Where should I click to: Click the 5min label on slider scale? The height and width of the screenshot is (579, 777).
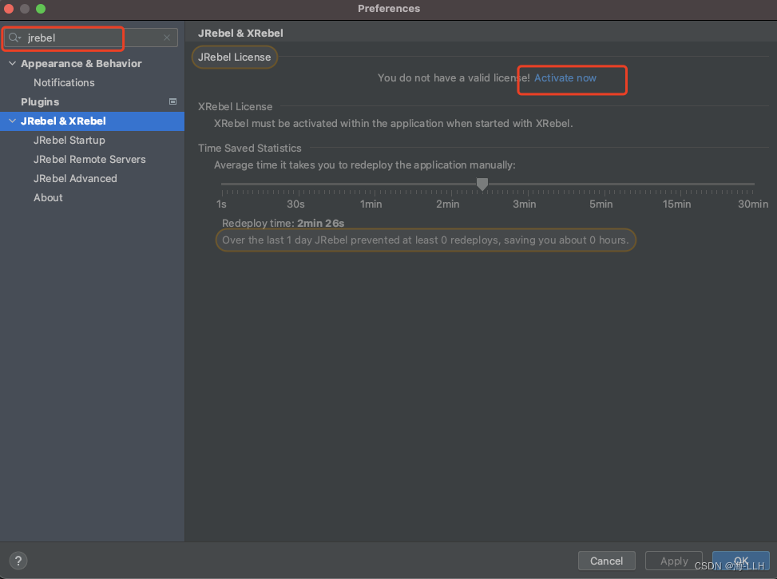point(601,204)
